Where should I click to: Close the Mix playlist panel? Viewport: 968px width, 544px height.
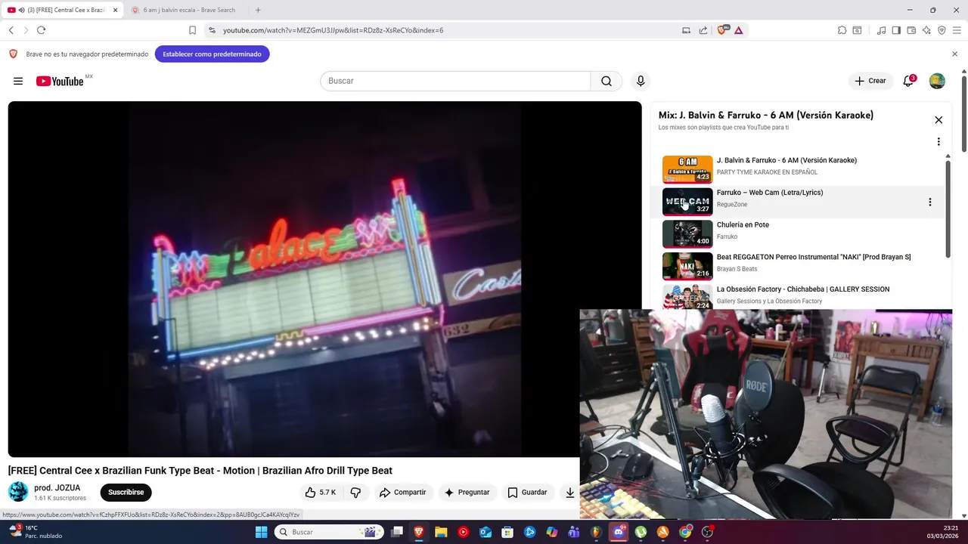point(939,120)
